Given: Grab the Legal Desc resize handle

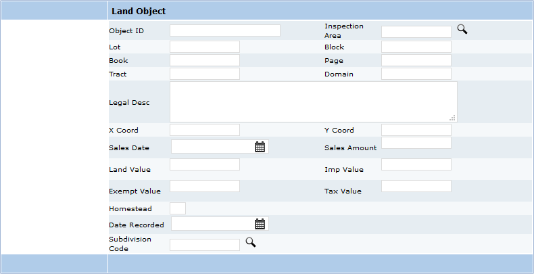Looking at the screenshot, I should tap(452, 118).
